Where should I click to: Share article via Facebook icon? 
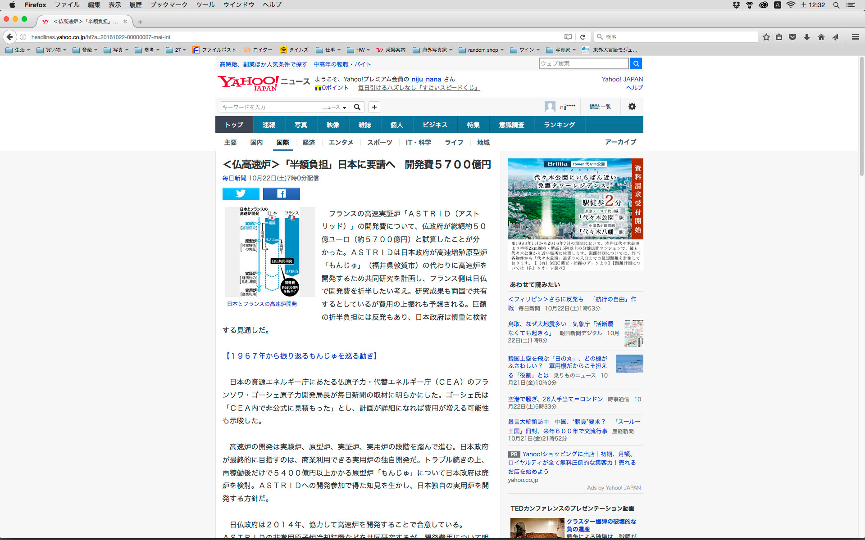point(281,193)
